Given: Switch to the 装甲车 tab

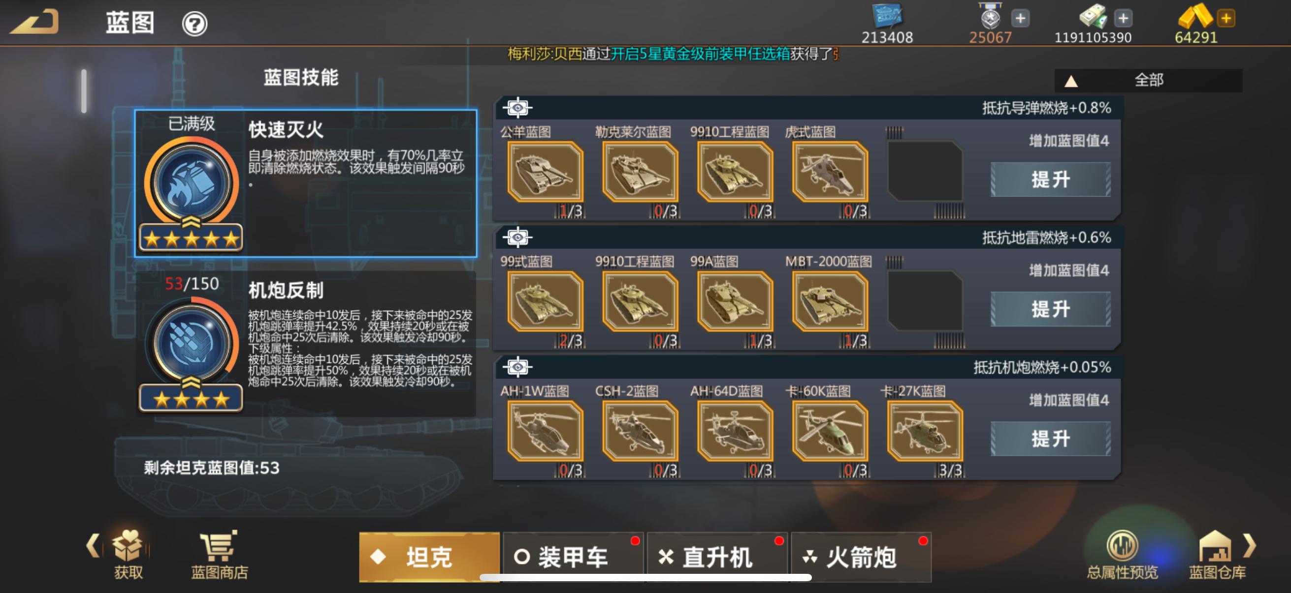Looking at the screenshot, I should [x=573, y=557].
